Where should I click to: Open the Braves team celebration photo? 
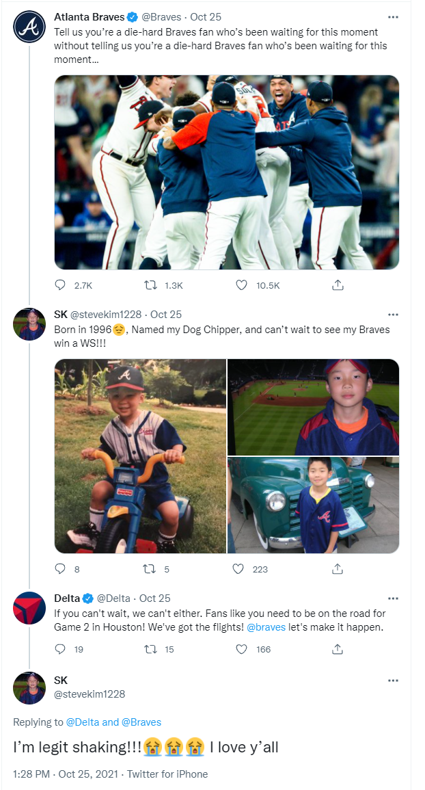click(226, 172)
